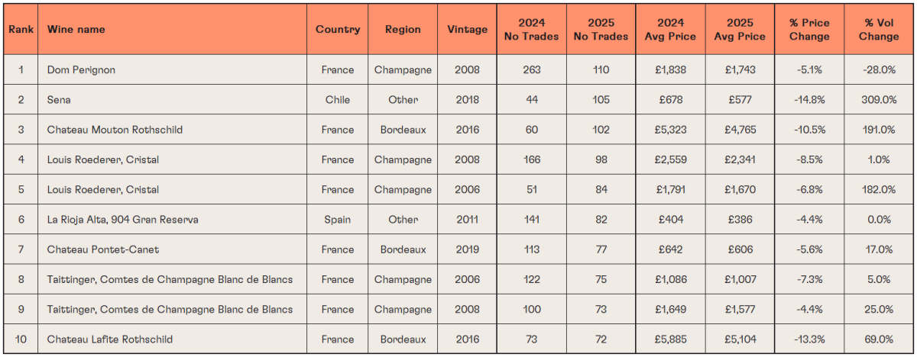Select the Chateau Pontet-Canet cell
This screenshot has height=357, width=917.
pos(173,249)
